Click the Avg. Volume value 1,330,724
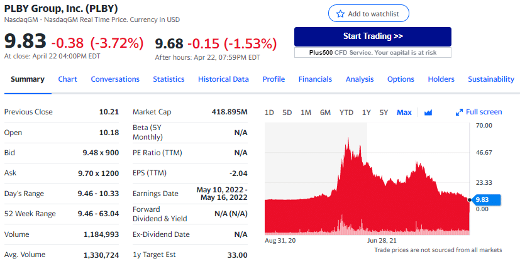 [x=101, y=255]
